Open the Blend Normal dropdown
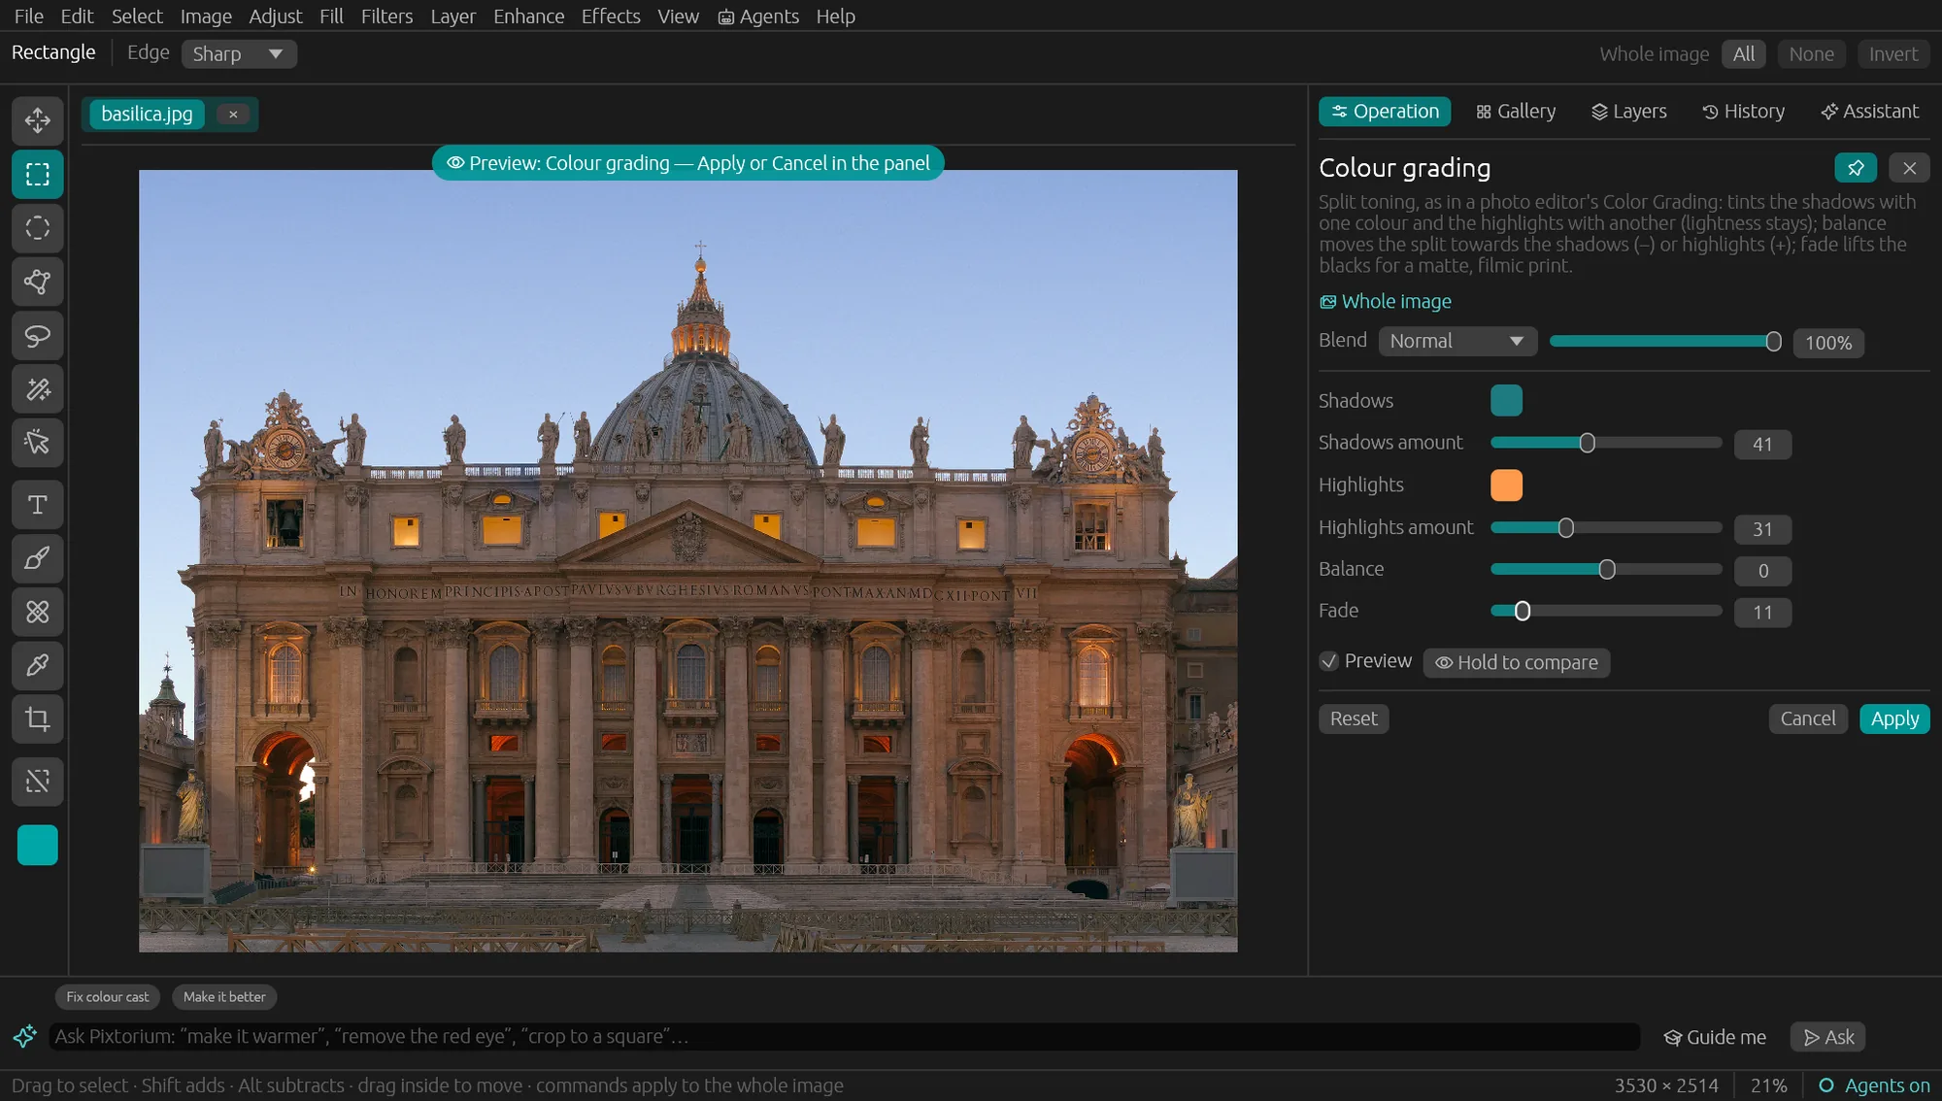Screen dimensions: 1942x1101 [x=1457, y=341]
